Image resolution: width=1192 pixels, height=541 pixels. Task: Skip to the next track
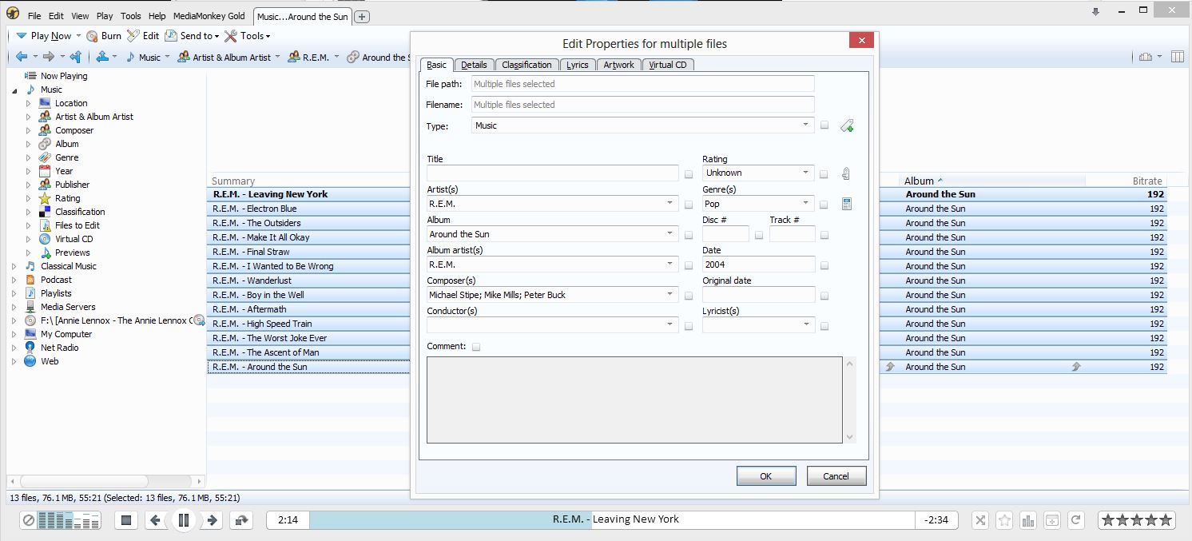[x=212, y=520]
